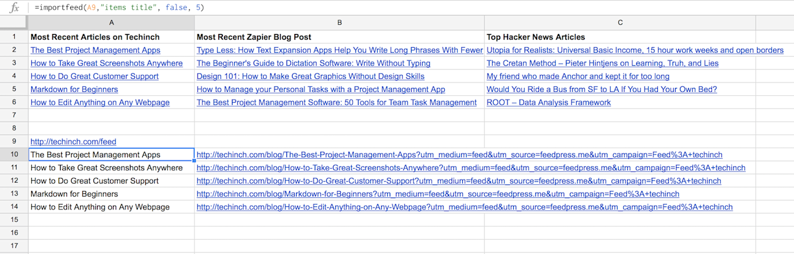The width and height of the screenshot is (794, 254).
Task: Select row 1 header
Action: click(x=14, y=37)
